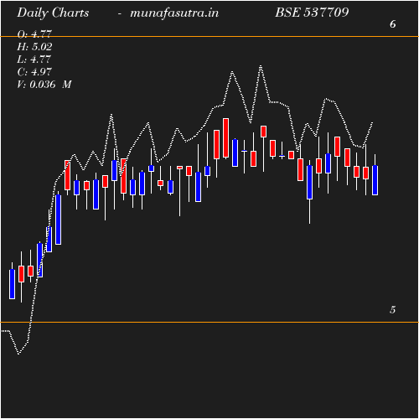Click the 'munafasutra.in' site label

tap(174, 13)
